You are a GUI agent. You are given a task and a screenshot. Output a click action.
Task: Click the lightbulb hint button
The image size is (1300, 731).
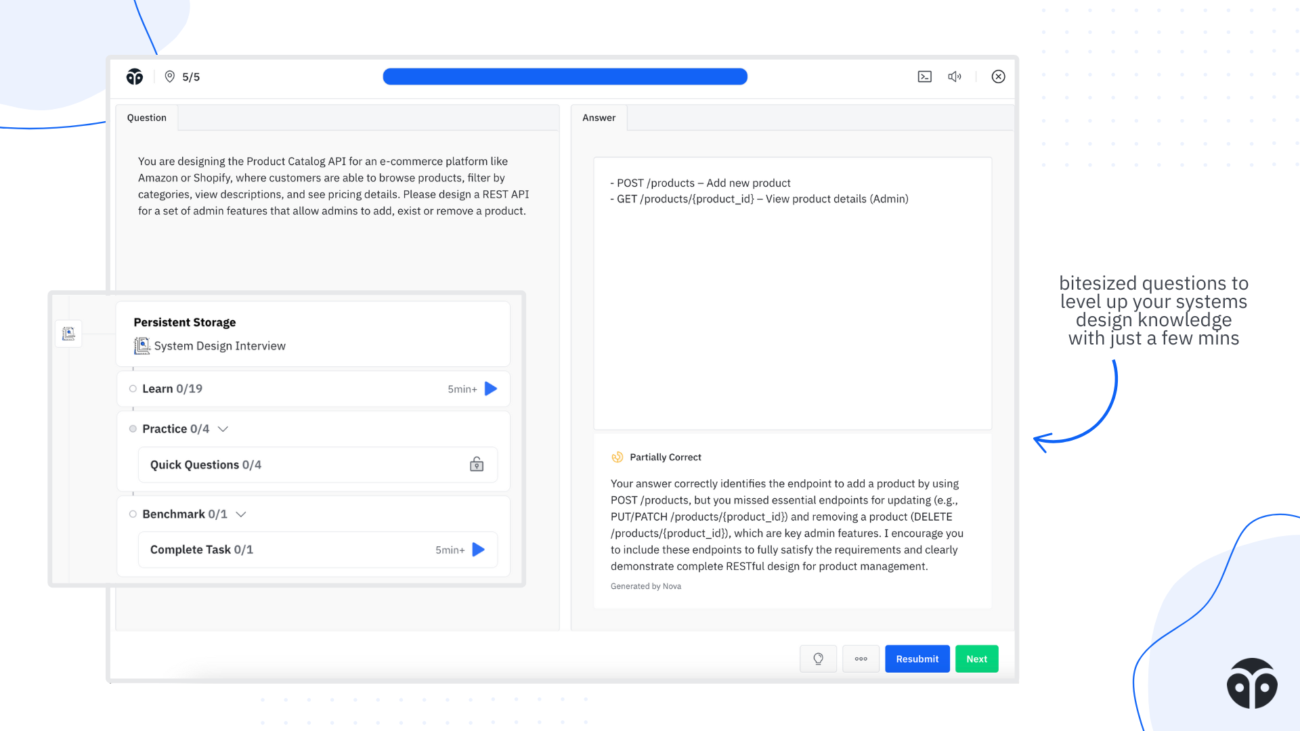tap(818, 659)
